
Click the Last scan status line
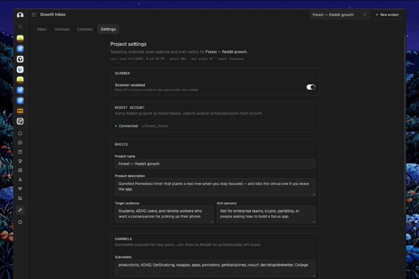tap(177, 59)
